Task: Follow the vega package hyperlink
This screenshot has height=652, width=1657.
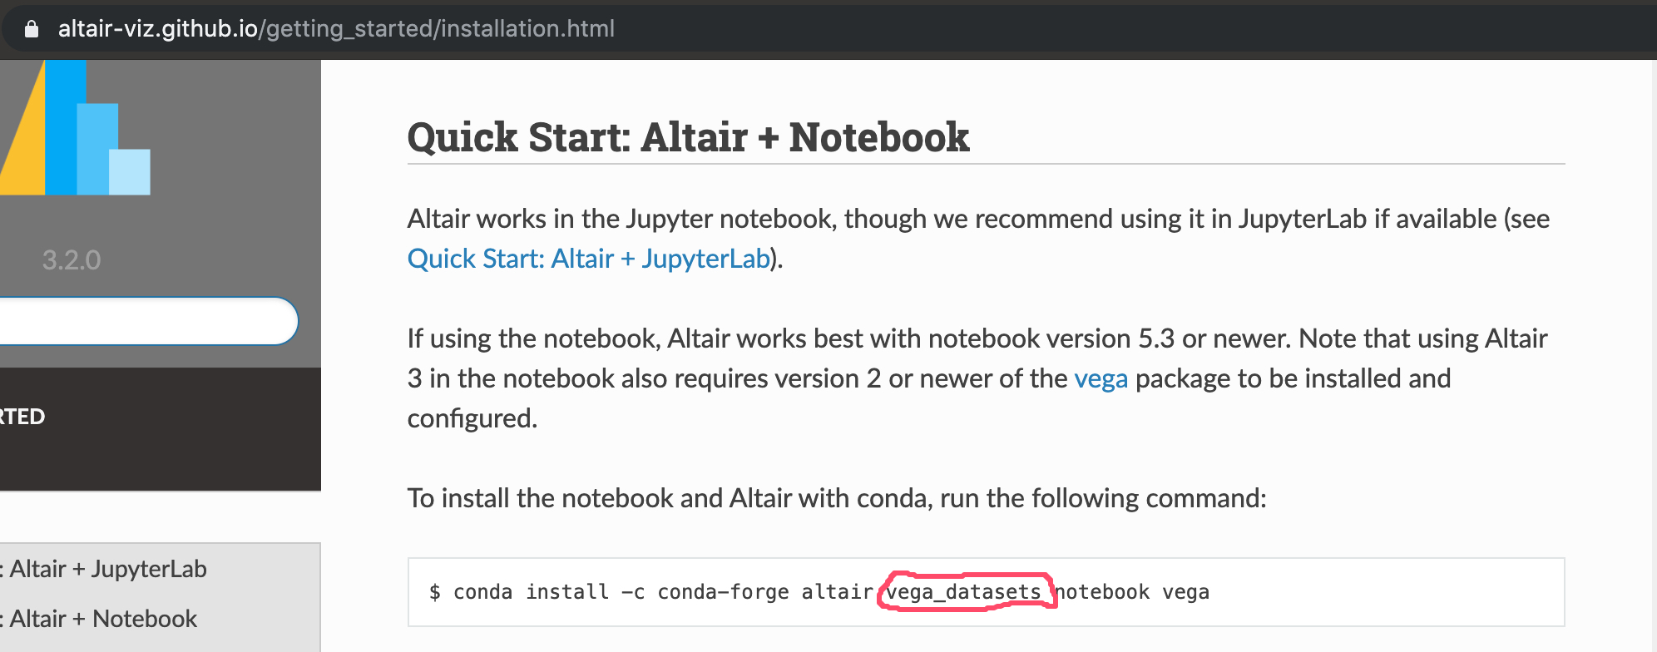Action: (x=1100, y=378)
